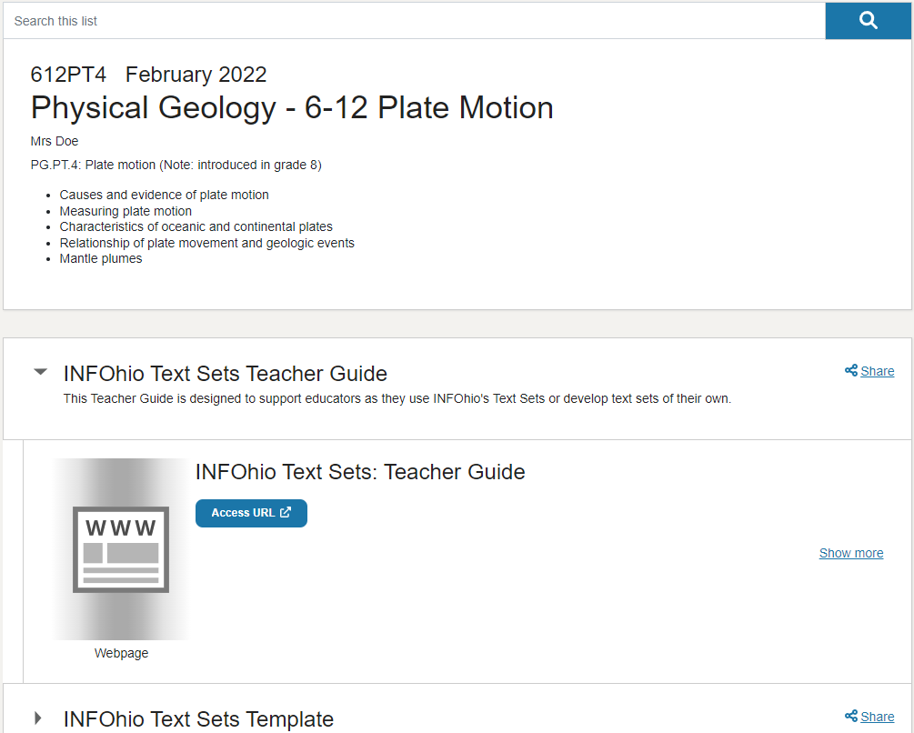This screenshot has height=733, width=914.
Task: Click the Physical Geology - 6-12 Plate Motion title
Action: [x=292, y=108]
